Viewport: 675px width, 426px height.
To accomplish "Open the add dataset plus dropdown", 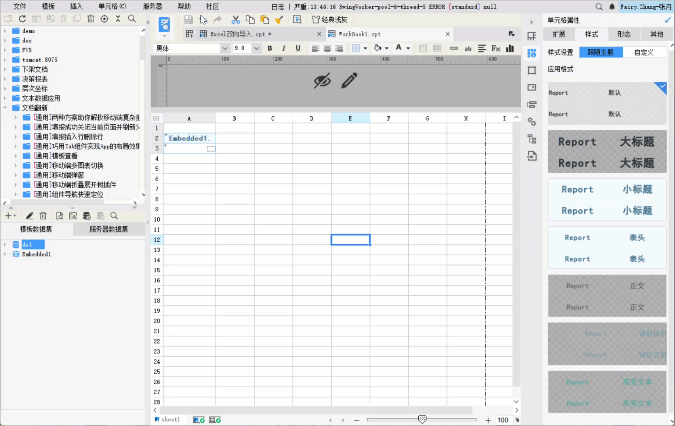I will (x=10, y=216).
